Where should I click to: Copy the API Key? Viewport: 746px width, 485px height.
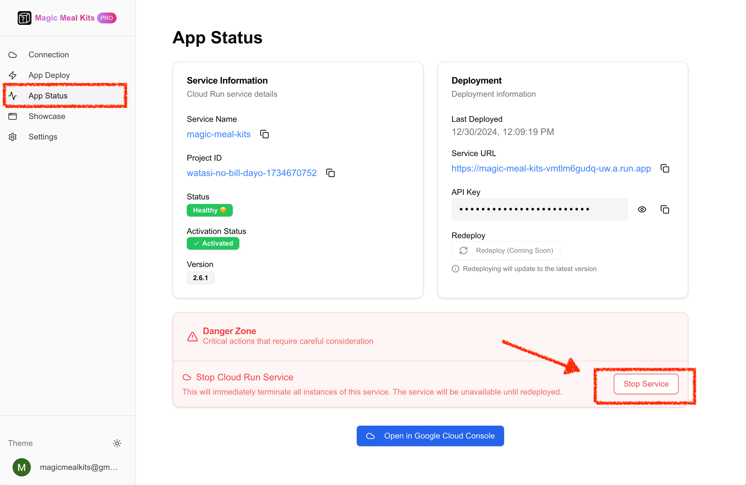click(665, 209)
